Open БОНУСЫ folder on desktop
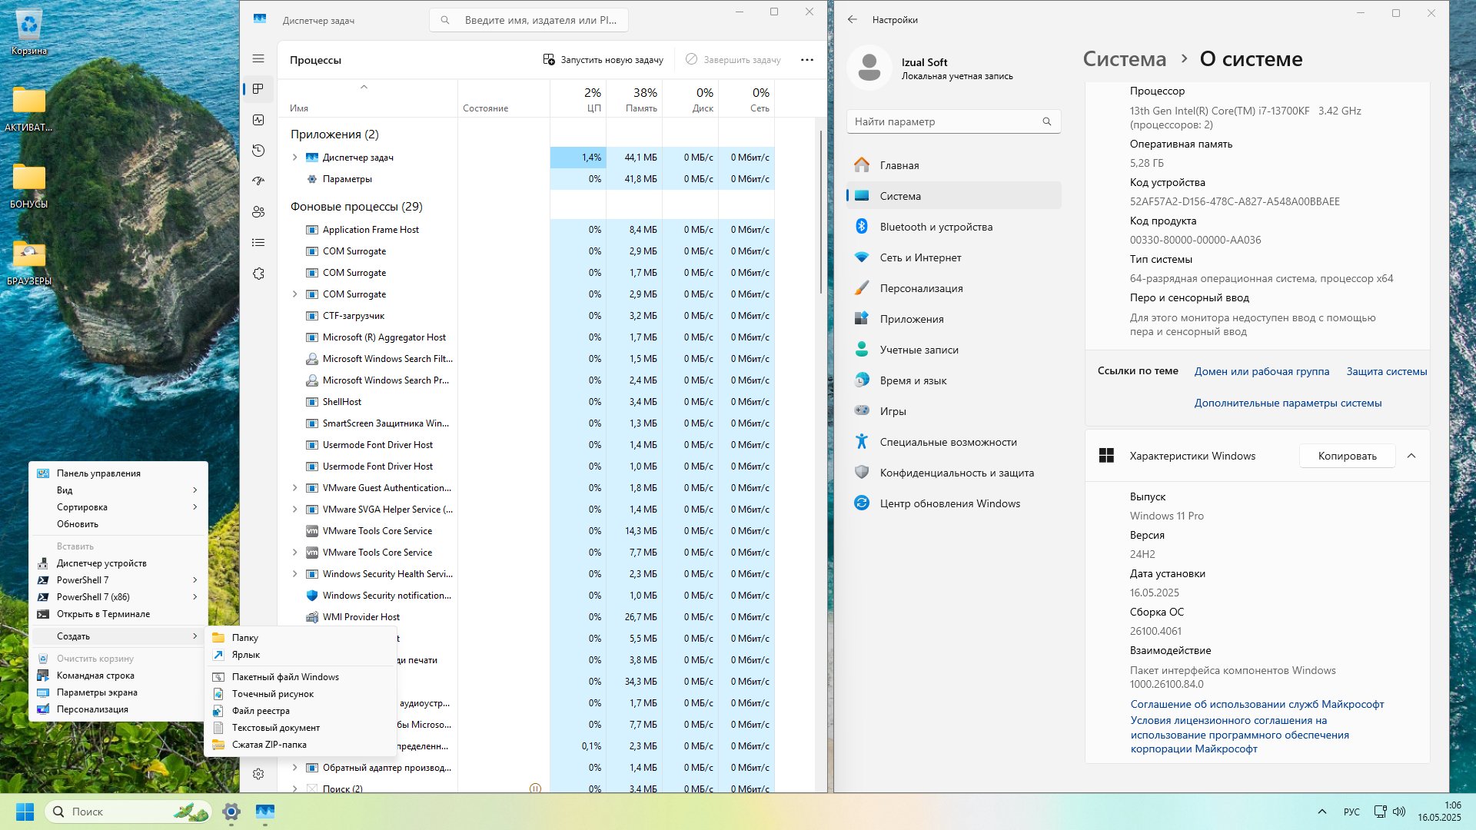Viewport: 1476px width, 830px height. coord(29,185)
